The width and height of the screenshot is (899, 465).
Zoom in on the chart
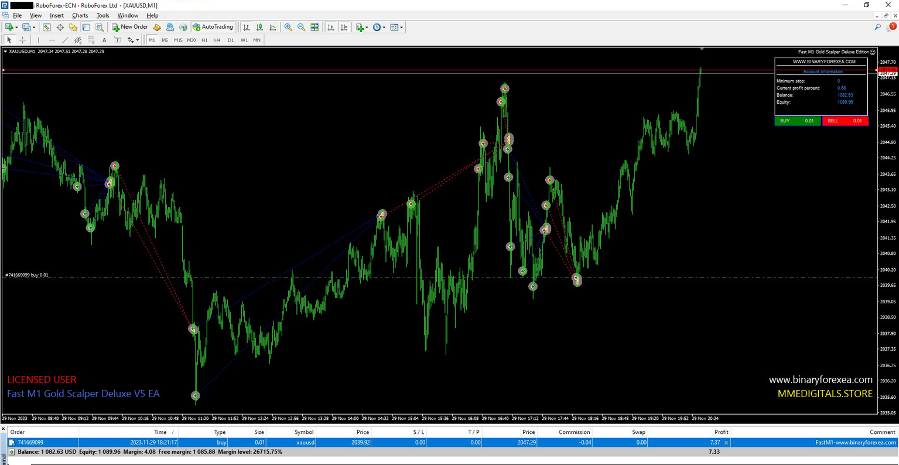288,27
